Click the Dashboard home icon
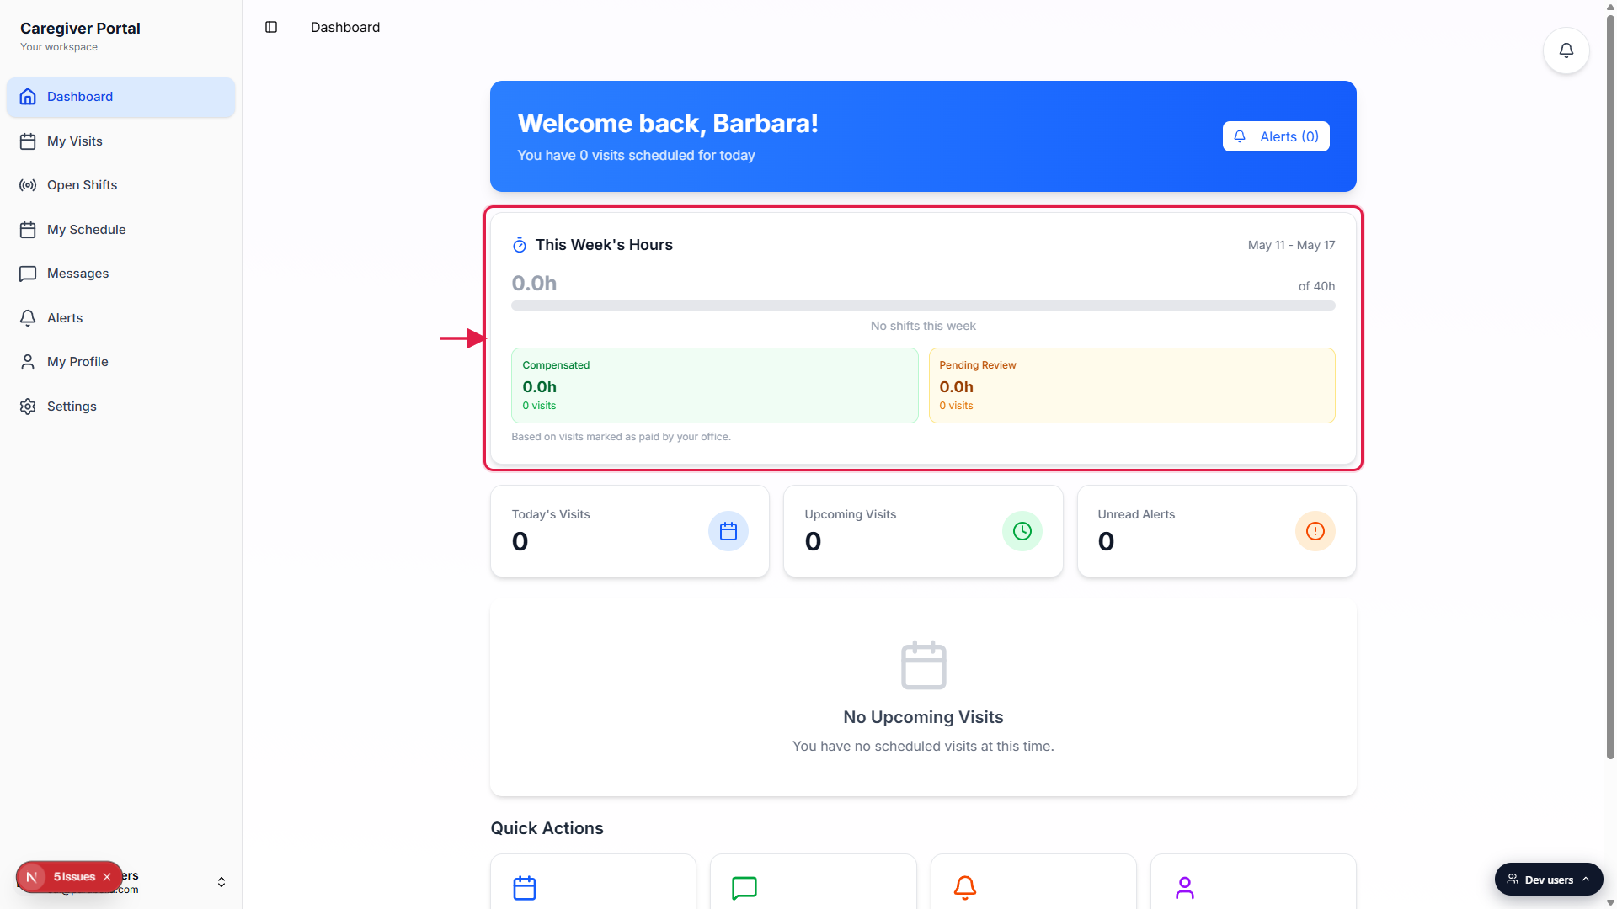 (x=28, y=97)
